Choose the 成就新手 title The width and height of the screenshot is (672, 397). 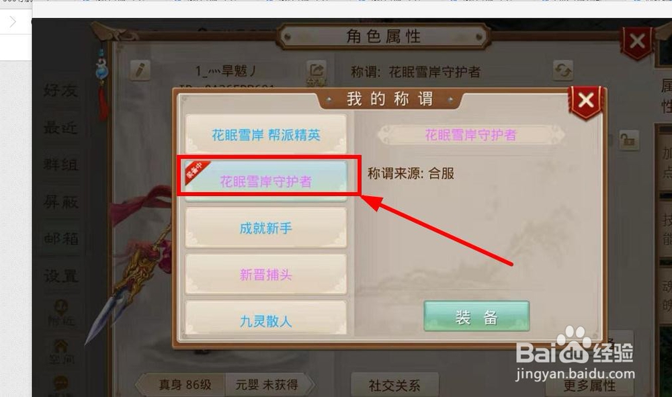pos(265,228)
